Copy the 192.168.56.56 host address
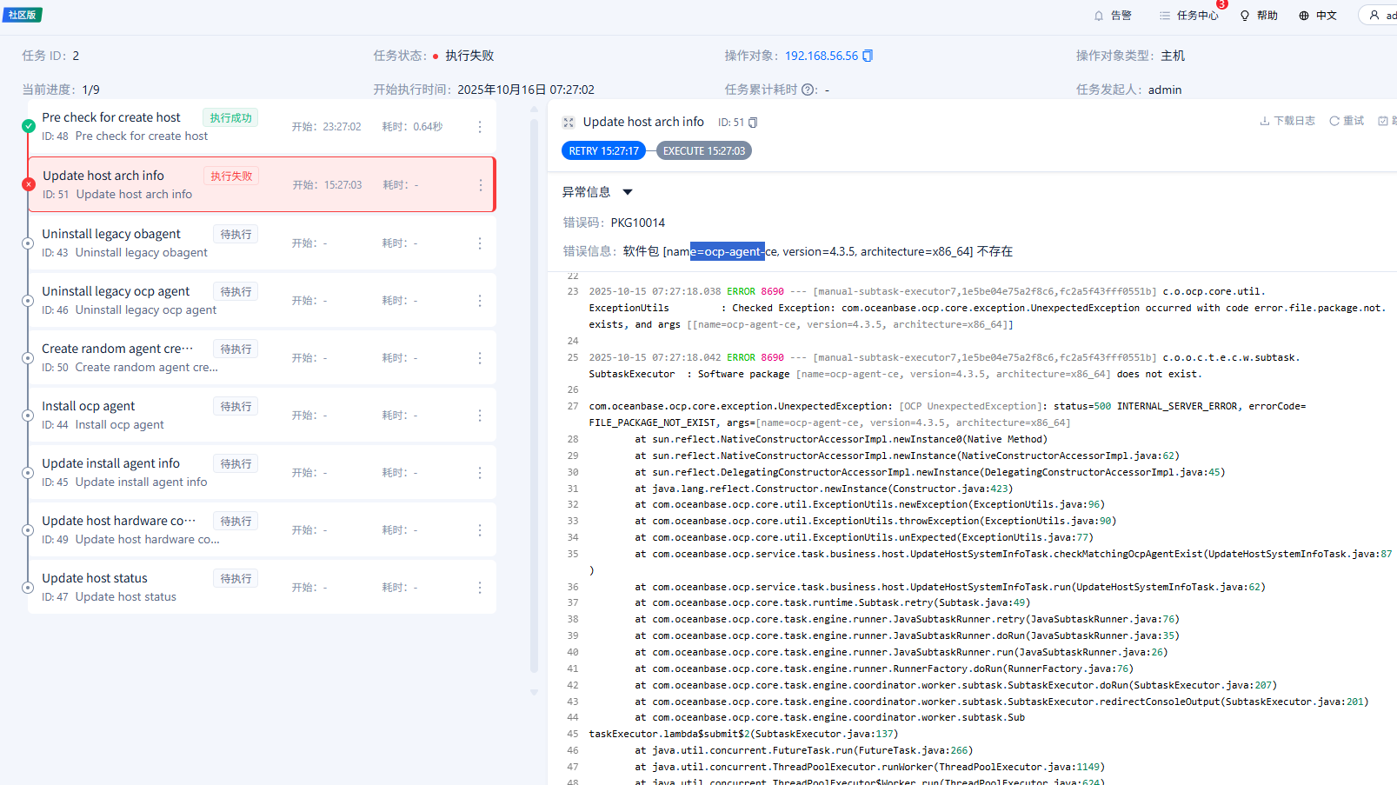Screen dimensions: 1397x785 [x=868, y=56]
